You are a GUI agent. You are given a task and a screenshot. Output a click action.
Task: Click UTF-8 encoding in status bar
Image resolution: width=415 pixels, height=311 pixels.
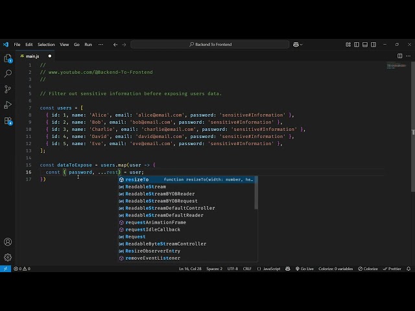[233, 269]
